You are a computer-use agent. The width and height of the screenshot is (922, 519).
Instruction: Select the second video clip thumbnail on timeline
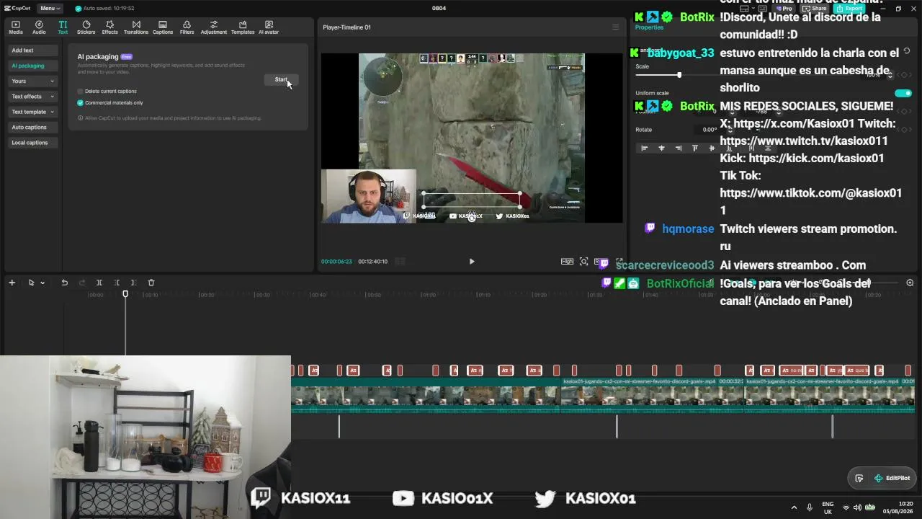coord(652,396)
